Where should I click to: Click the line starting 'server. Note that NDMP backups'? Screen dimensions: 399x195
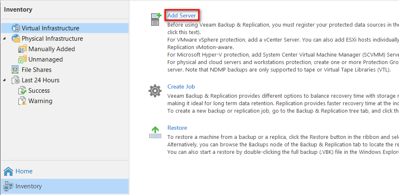(x=279, y=70)
